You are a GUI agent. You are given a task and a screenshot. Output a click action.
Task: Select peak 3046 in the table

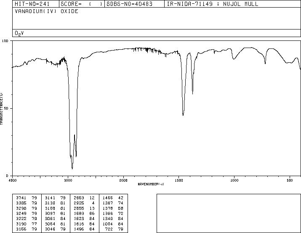point(50,229)
